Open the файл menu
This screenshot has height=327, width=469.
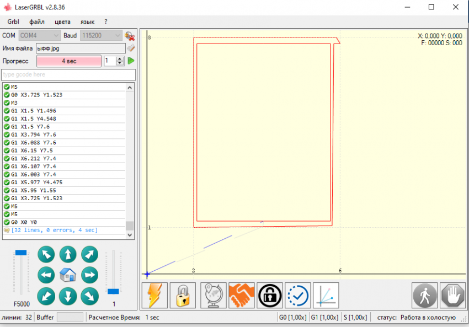point(37,22)
